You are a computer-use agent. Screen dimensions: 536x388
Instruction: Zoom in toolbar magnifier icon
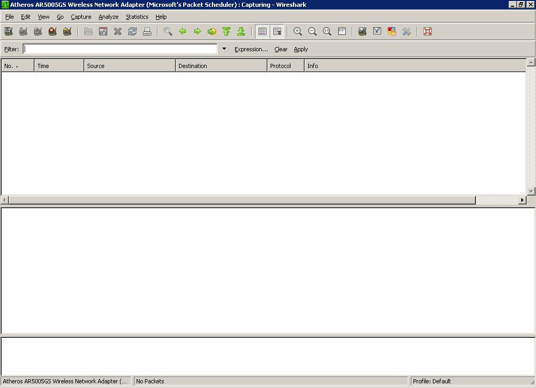tap(298, 31)
